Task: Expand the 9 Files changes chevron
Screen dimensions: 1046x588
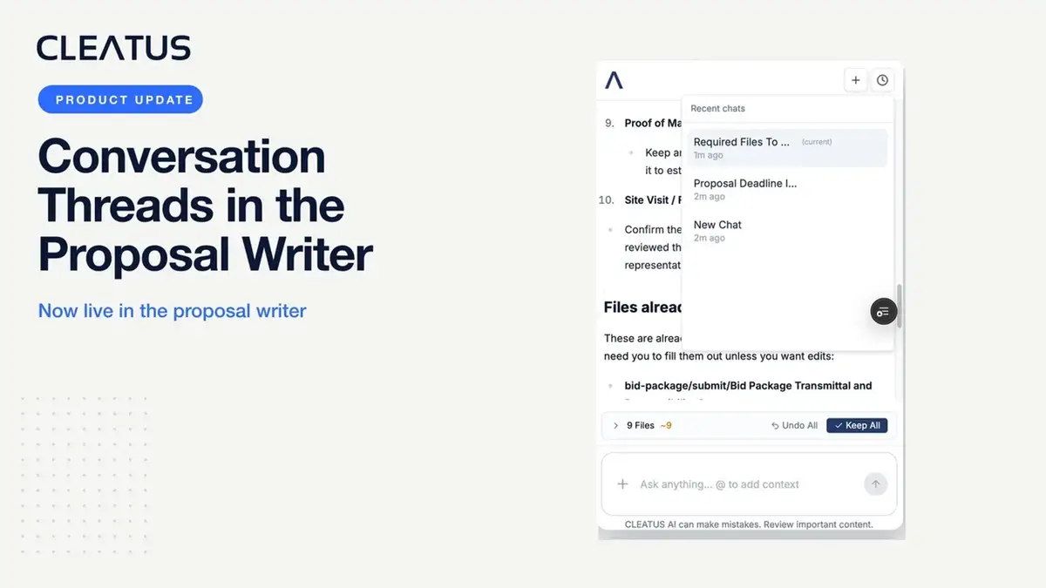Action: click(x=615, y=425)
